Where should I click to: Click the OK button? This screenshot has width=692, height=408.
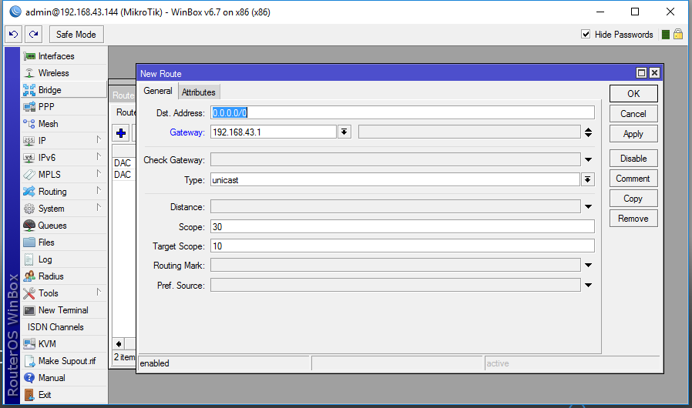tap(633, 93)
